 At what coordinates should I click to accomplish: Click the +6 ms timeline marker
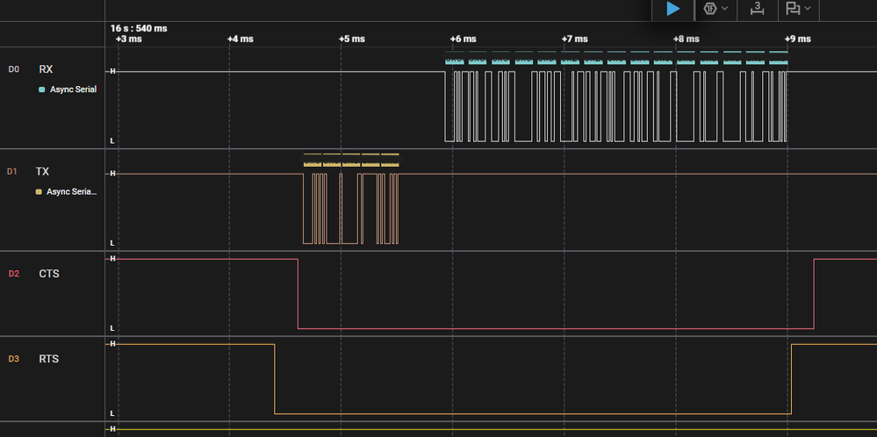click(x=464, y=39)
